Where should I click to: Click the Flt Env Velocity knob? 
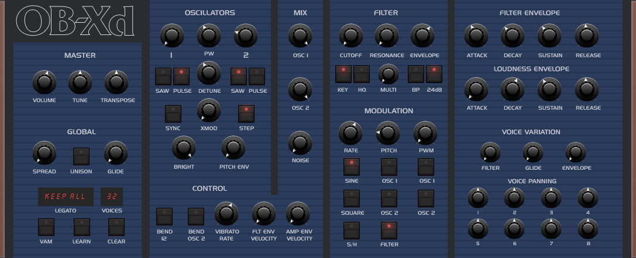[x=264, y=214]
